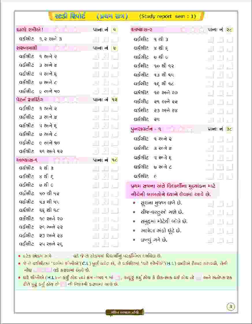Tick last checkbox for સરખામણી વર્કશીટ ૯ અને ૧૦

tap(115, 91)
